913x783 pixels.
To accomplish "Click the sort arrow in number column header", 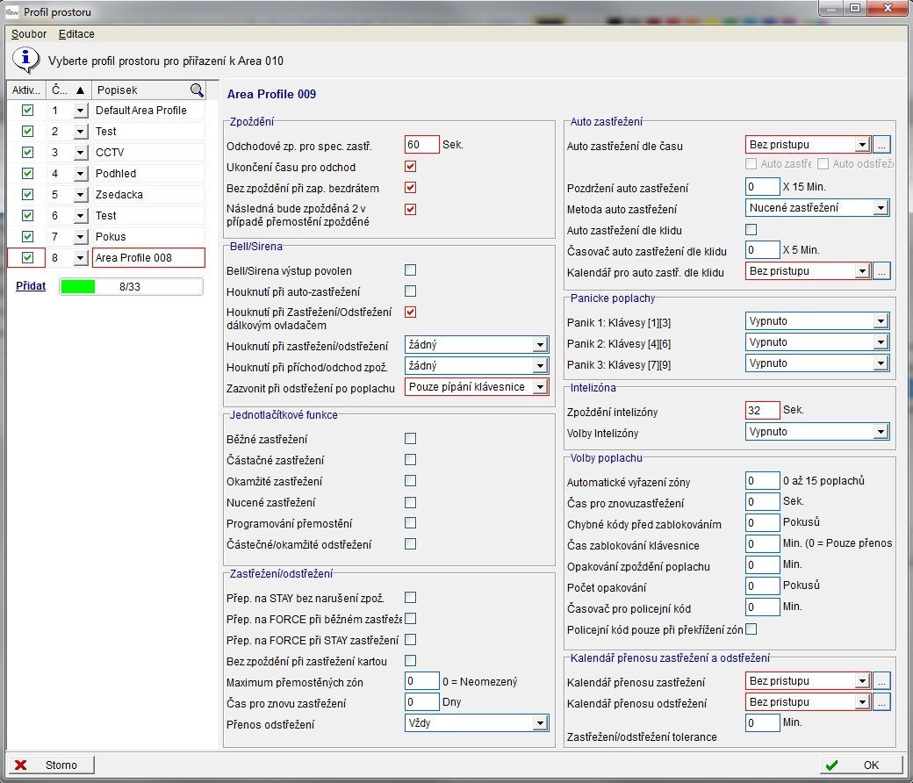I will tap(80, 90).
